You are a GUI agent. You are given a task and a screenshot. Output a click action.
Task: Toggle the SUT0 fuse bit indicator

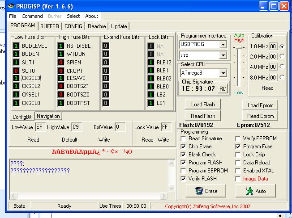(x=16, y=71)
